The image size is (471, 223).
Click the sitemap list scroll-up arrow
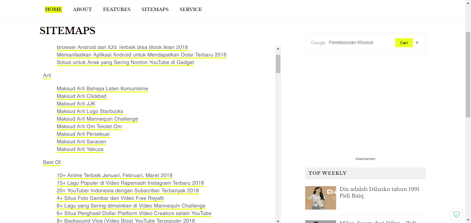click(278, 49)
